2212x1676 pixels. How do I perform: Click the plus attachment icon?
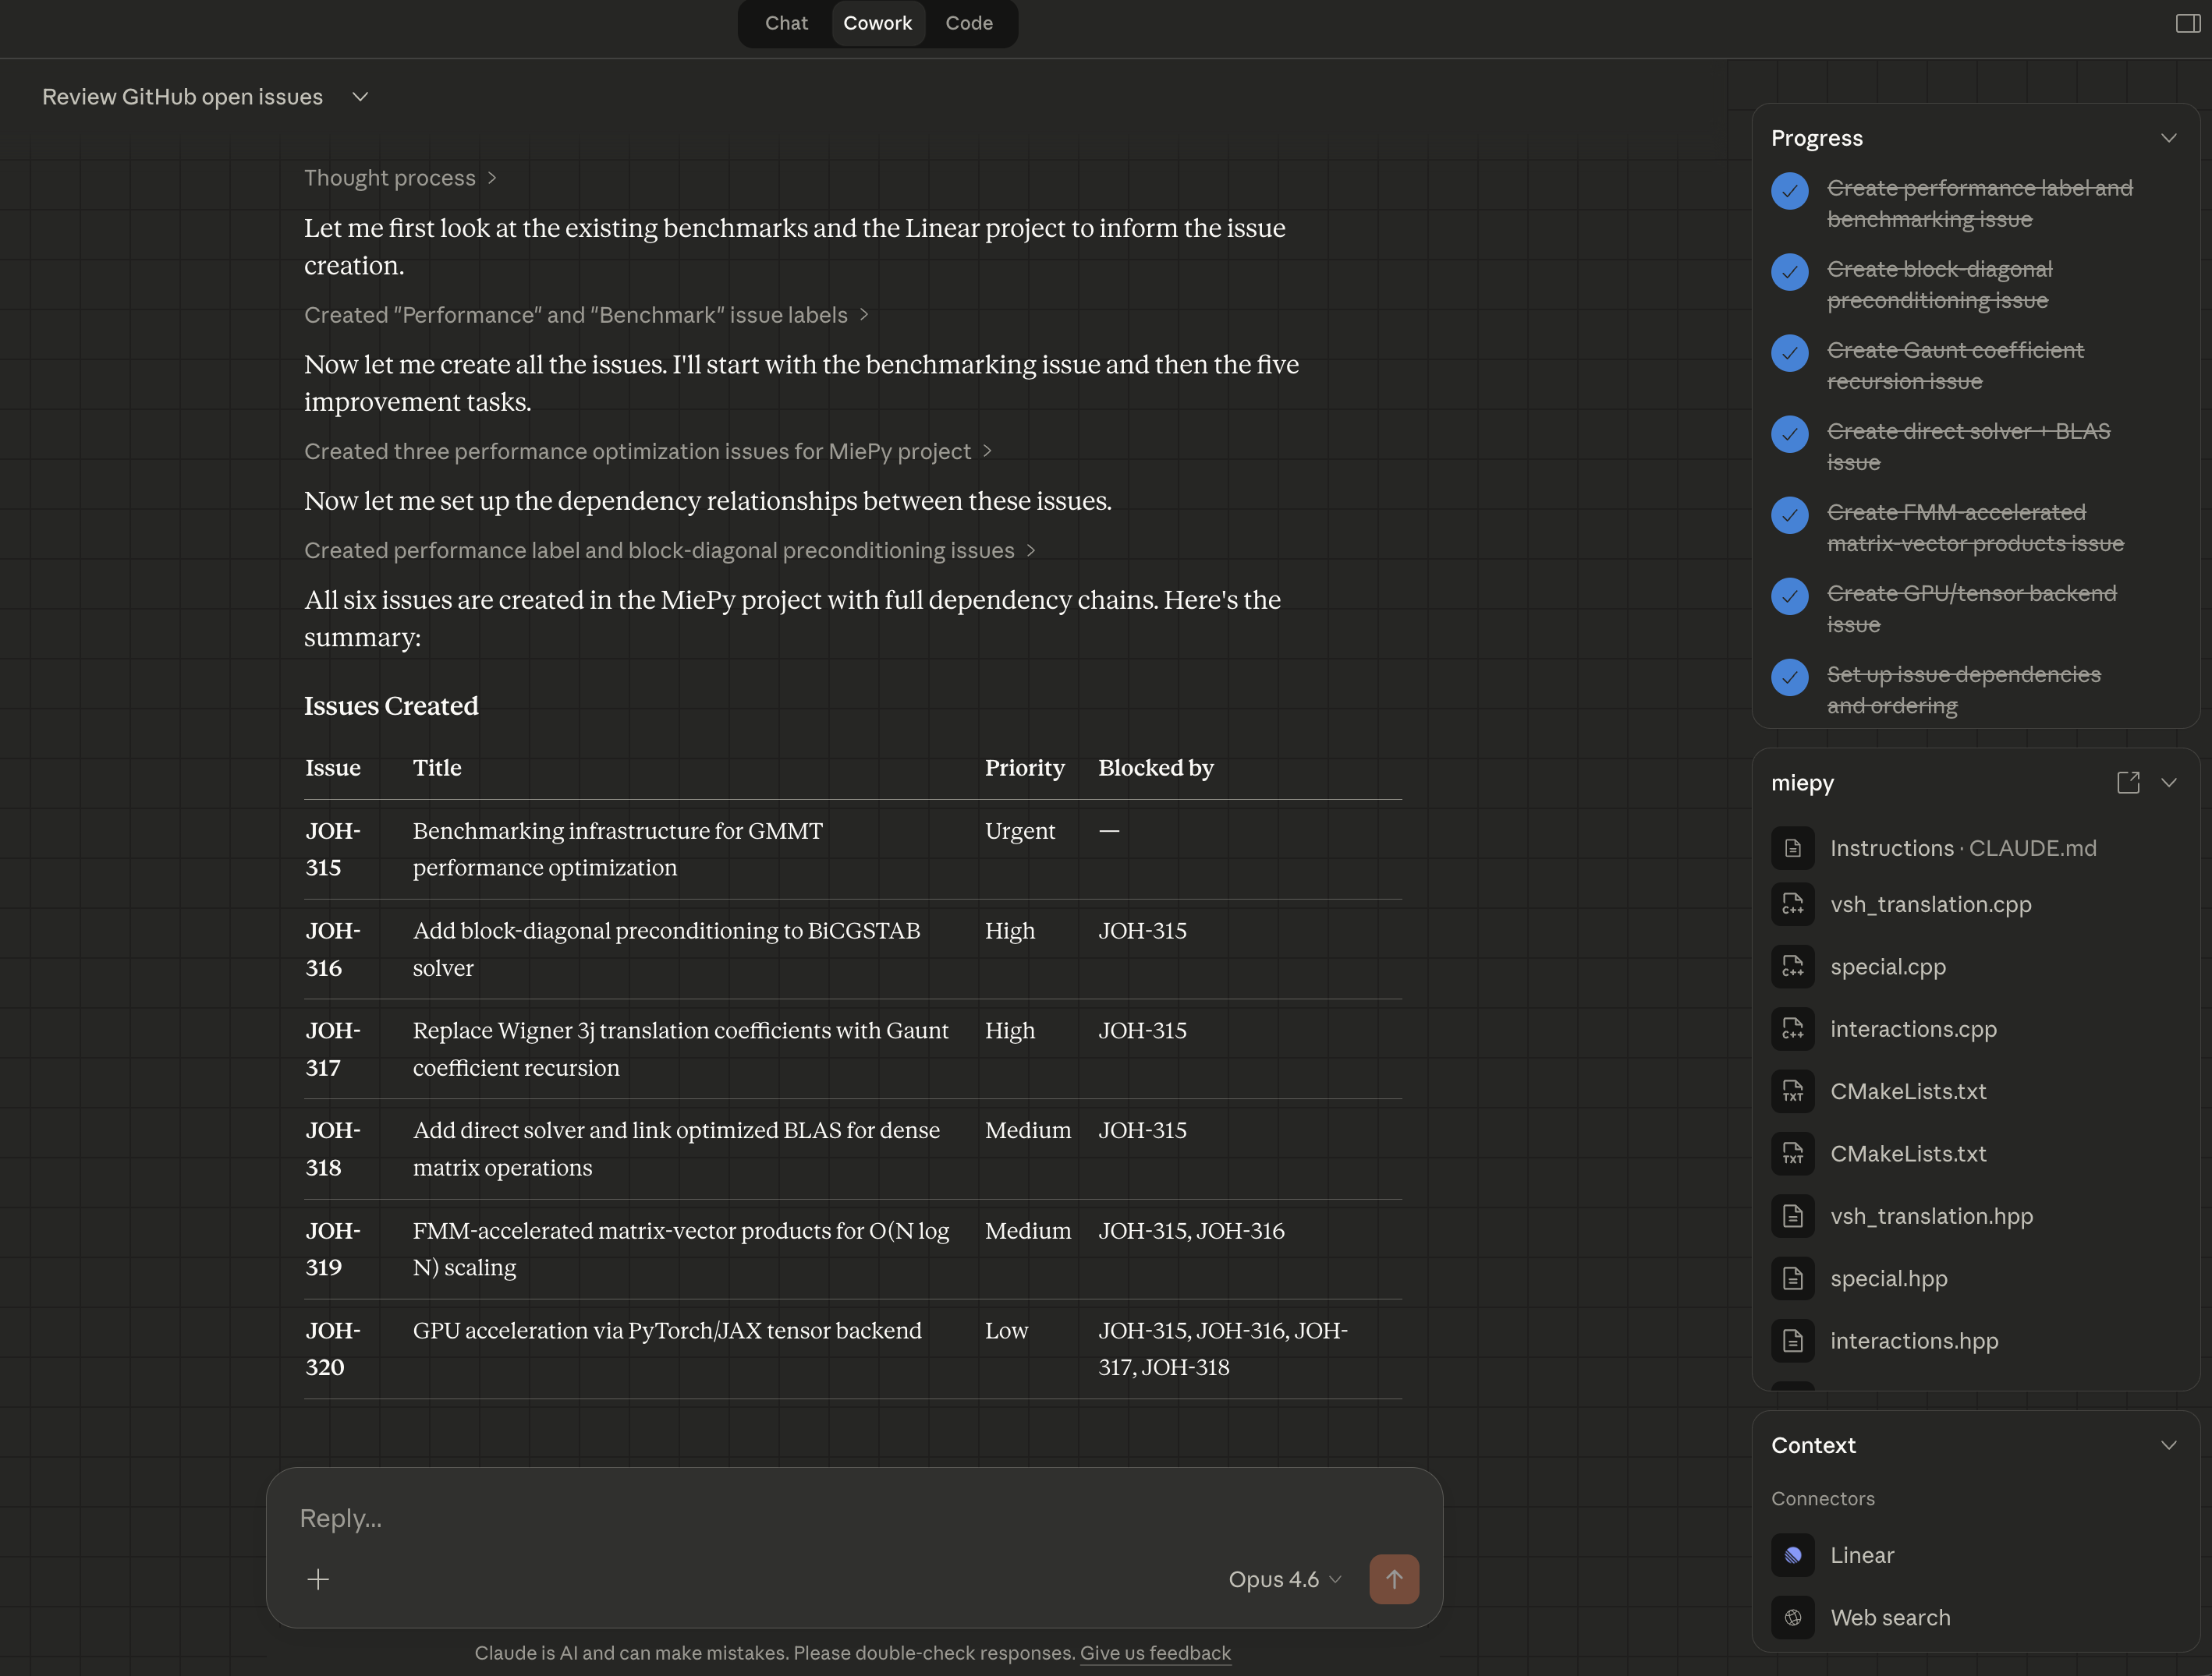point(318,1579)
